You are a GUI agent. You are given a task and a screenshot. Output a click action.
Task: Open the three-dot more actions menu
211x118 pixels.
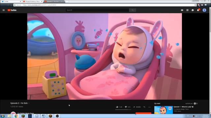point(149,107)
